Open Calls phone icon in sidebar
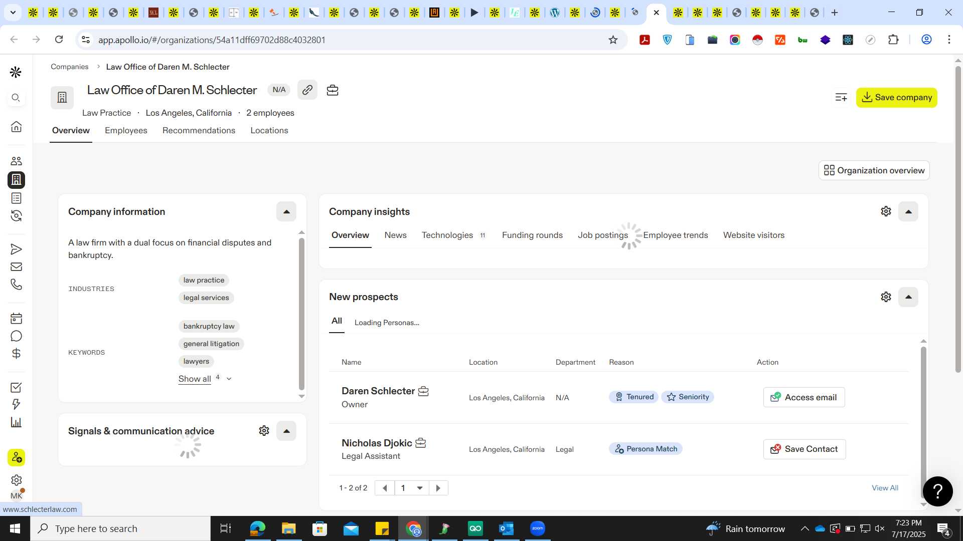The height and width of the screenshot is (541, 963). pos(16,285)
